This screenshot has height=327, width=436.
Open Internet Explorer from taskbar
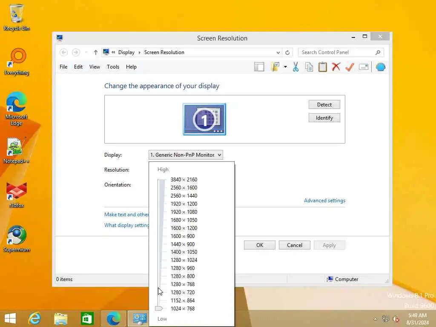[35, 318]
